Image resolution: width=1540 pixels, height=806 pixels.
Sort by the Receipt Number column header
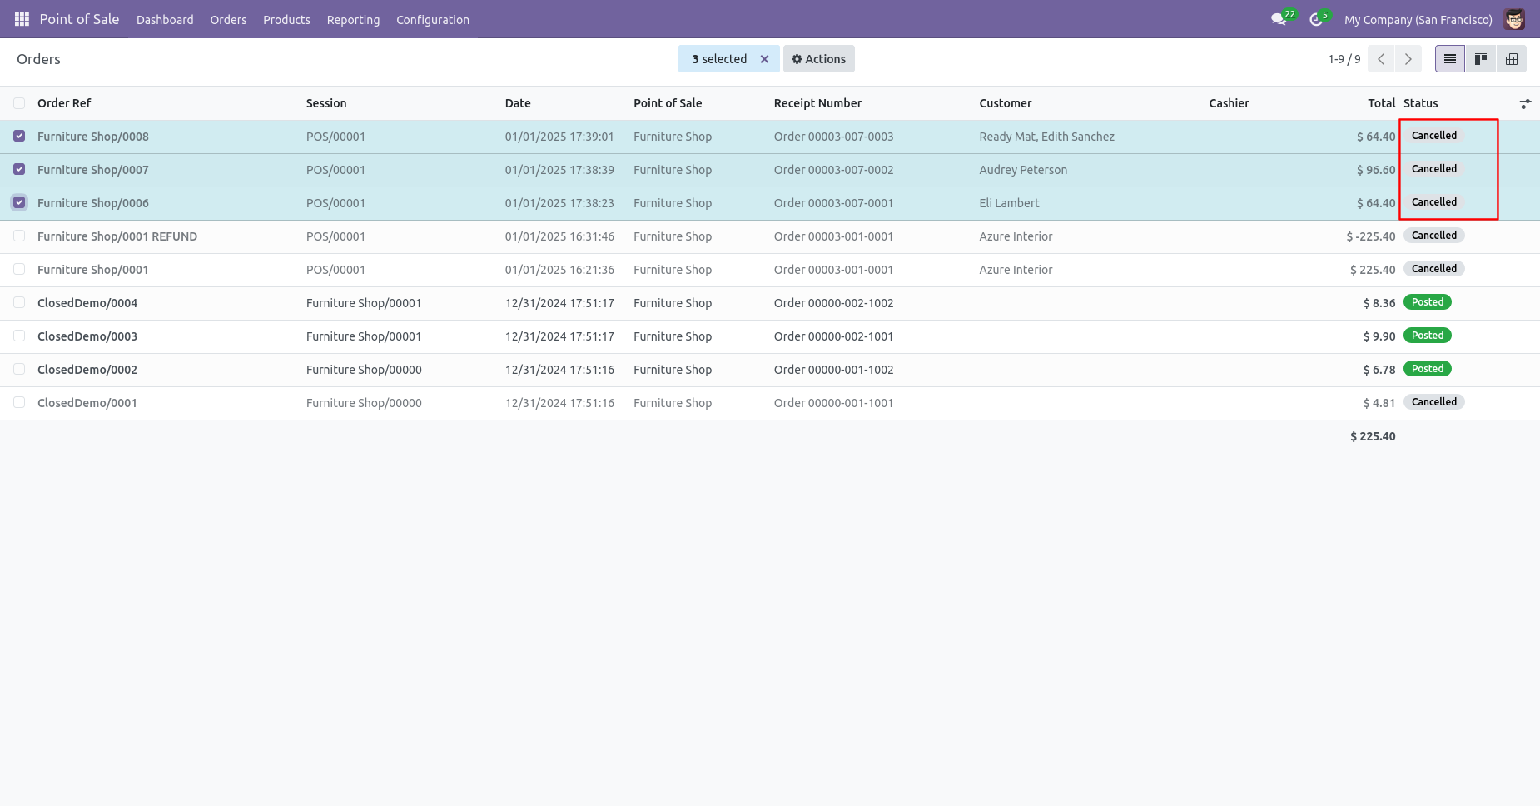pos(817,103)
